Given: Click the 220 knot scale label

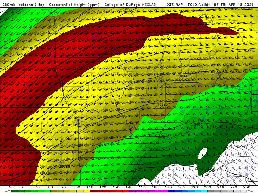Looking at the screenshot, I should (234, 187).
